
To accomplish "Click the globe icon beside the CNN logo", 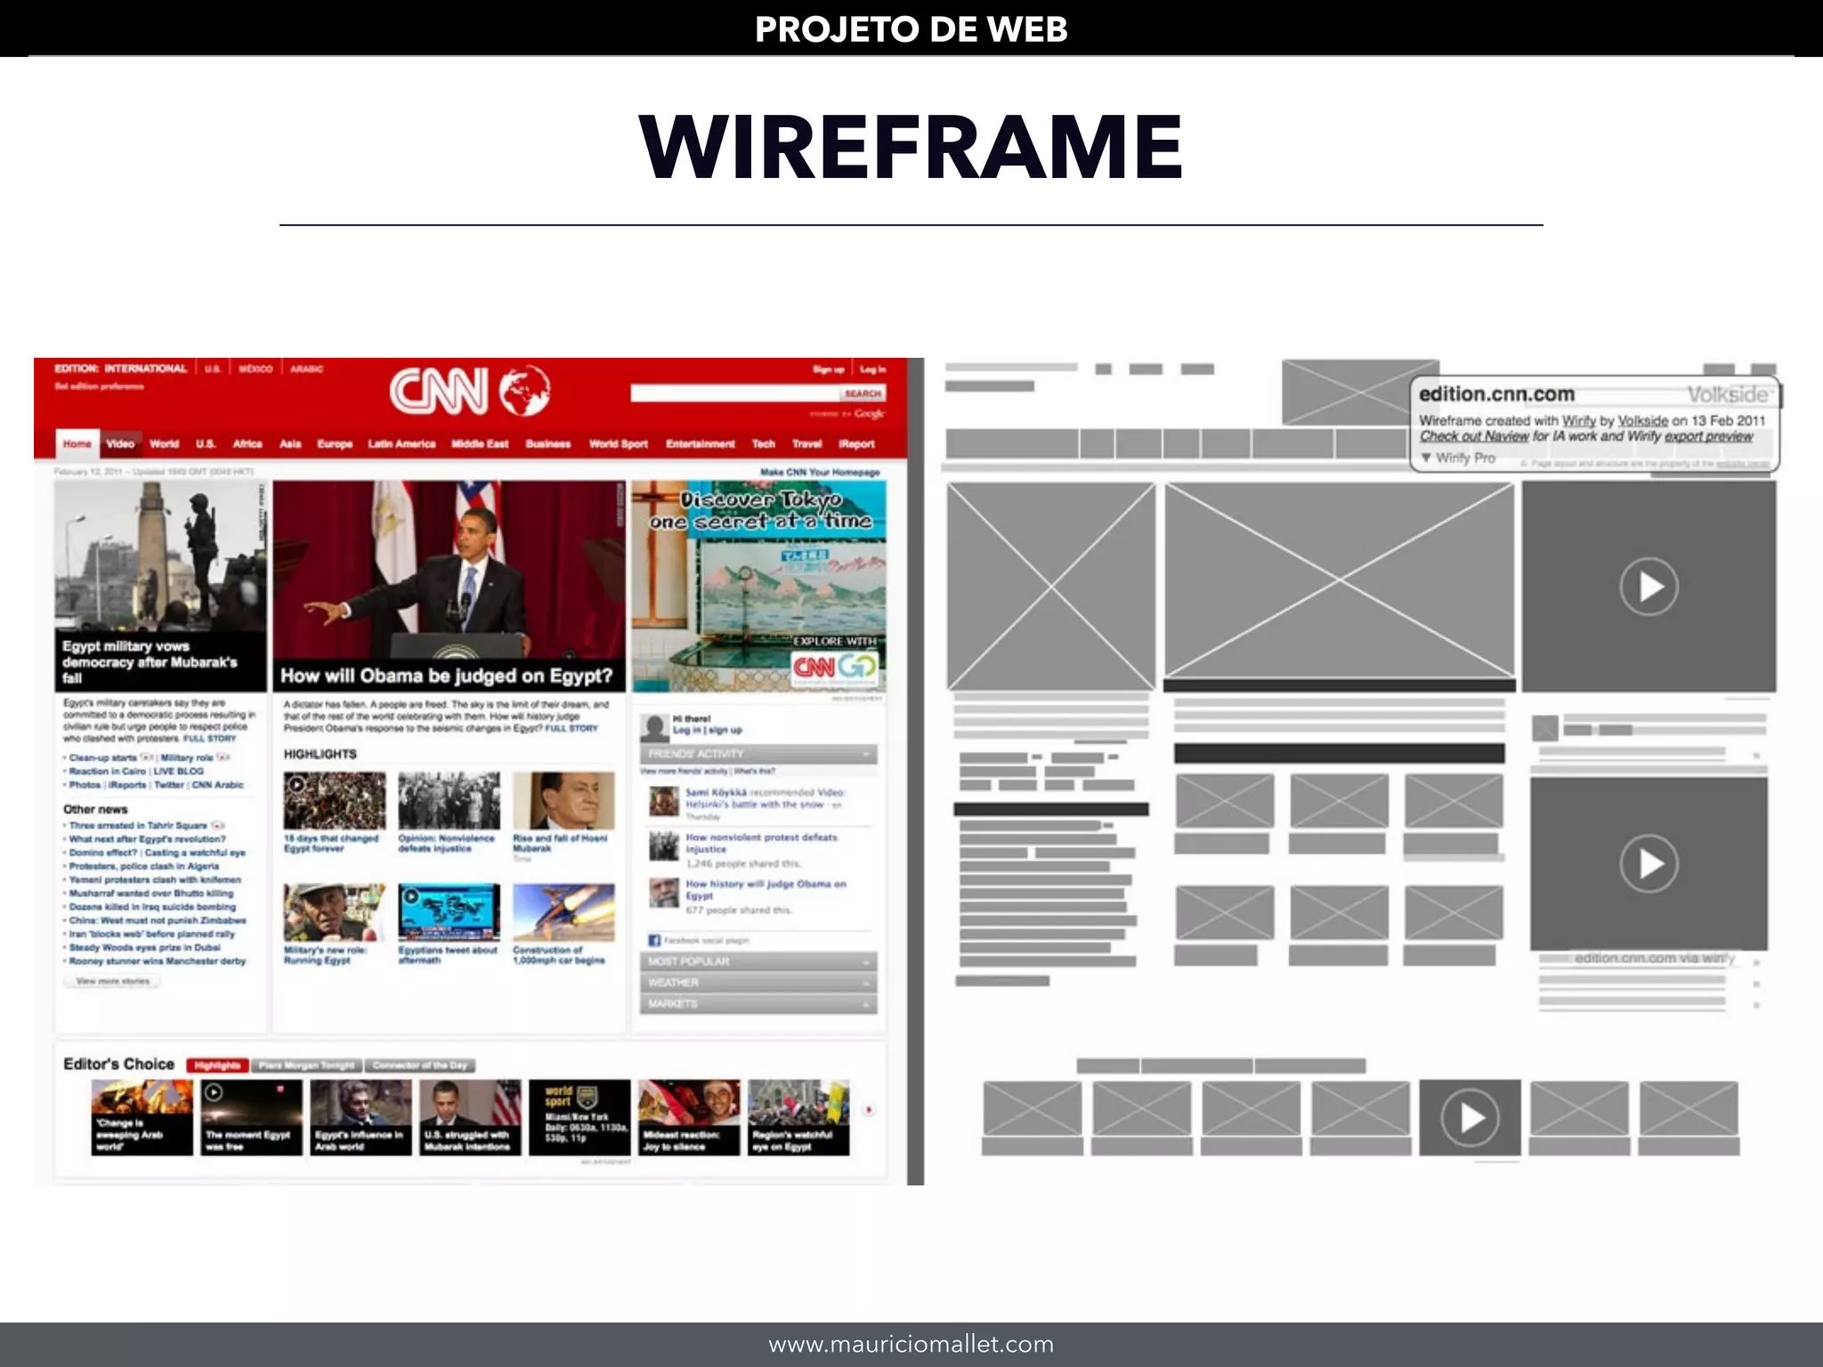I will coord(525,391).
